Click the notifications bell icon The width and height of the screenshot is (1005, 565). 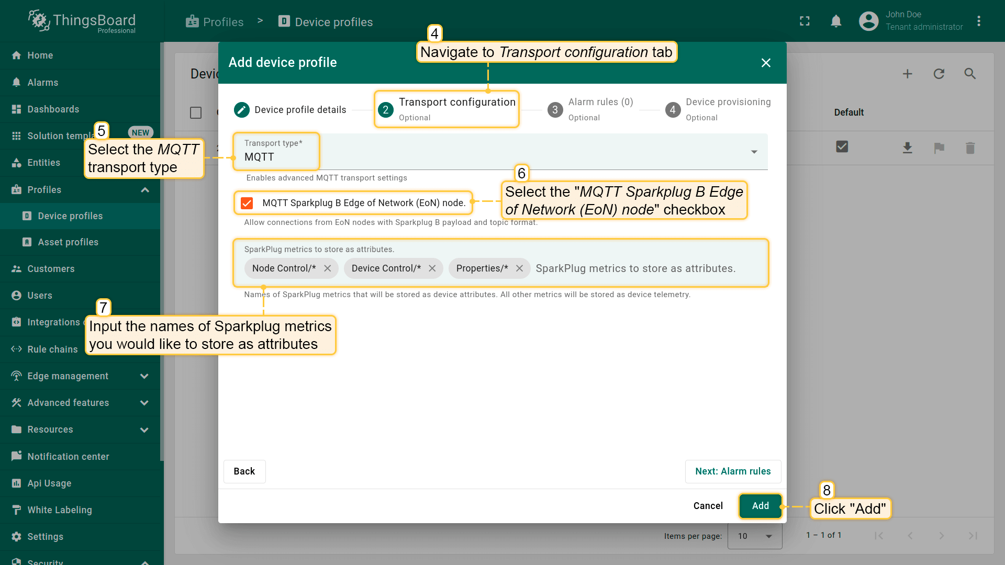pyautogui.click(x=836, y=21)
